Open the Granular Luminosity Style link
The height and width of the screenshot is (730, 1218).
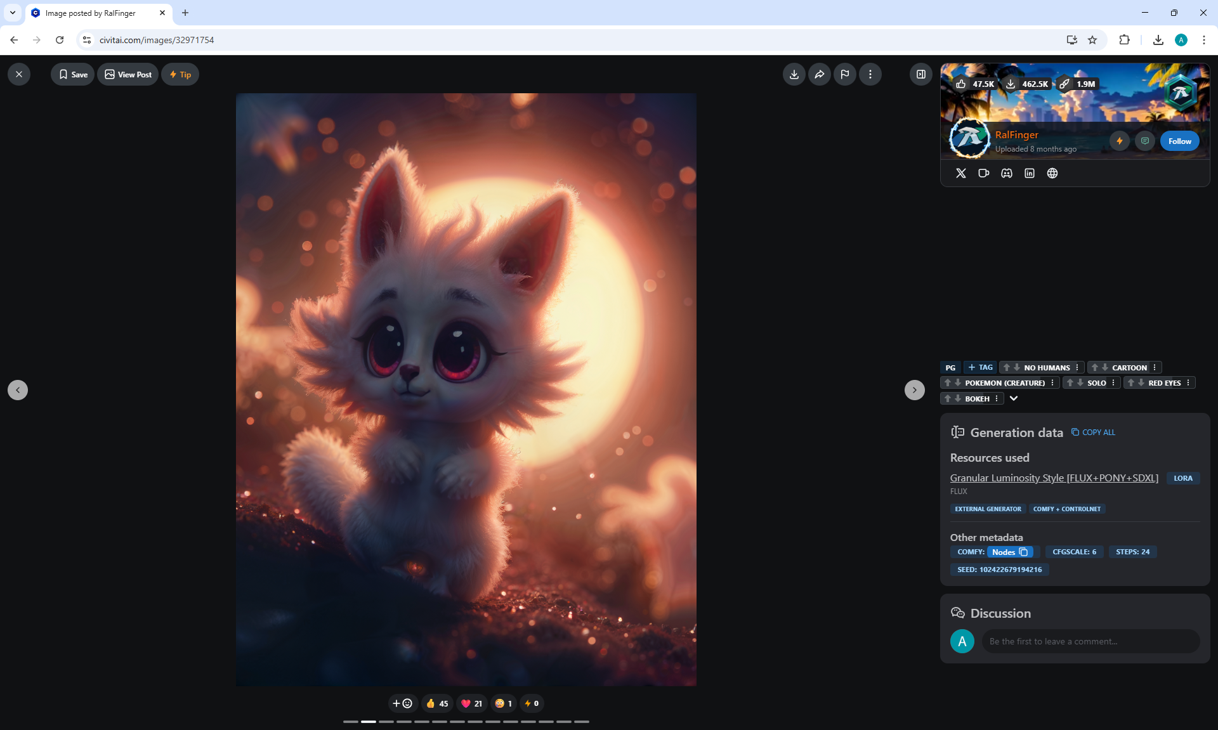pyautogui.click(x=1054, y=478)
